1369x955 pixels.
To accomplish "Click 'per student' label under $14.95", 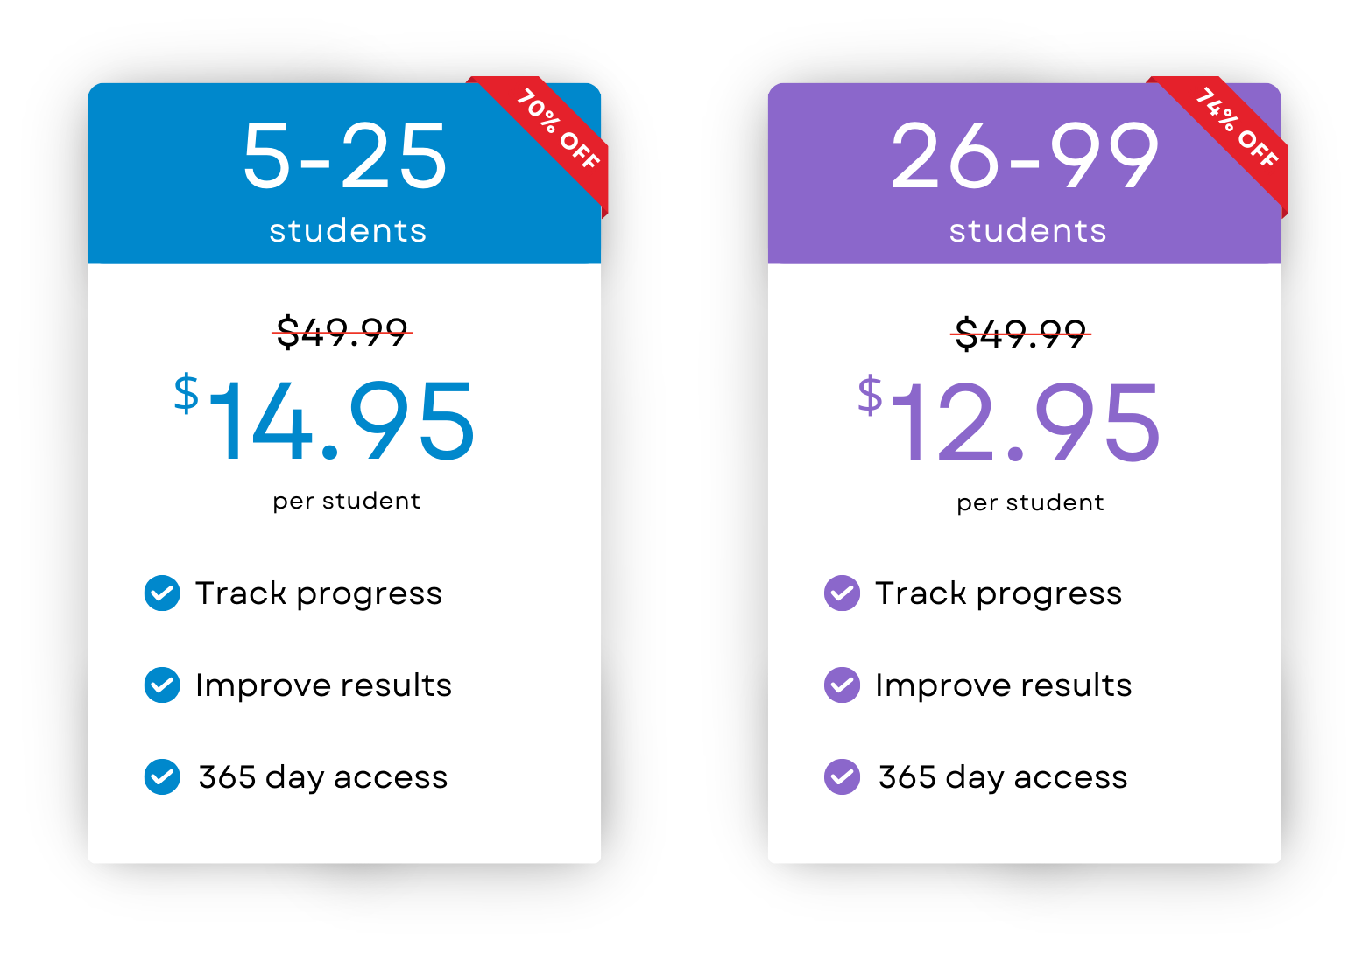I will 347,502.
